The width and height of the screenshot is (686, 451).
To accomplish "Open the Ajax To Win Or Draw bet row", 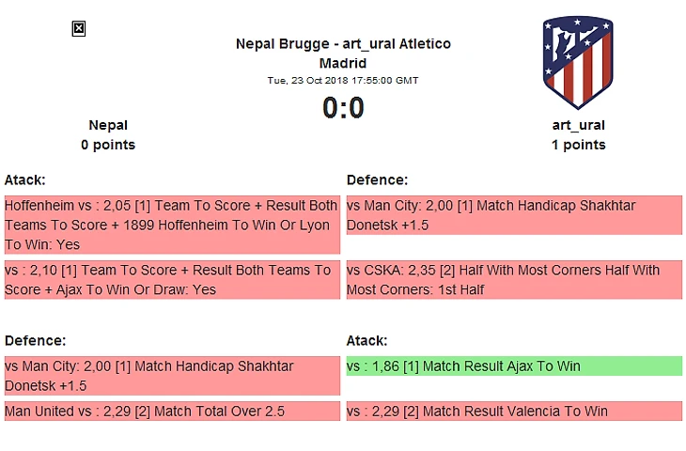I will 171,280.
